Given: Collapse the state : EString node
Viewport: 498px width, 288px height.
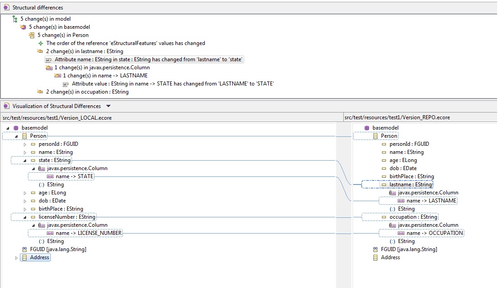Looking at the screenshot, I should (x=25, y=160).
